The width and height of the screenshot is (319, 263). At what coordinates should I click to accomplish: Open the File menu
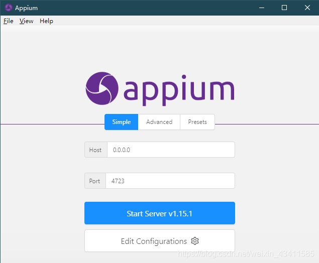9,21
